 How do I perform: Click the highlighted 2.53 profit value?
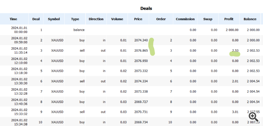point(235,50)
